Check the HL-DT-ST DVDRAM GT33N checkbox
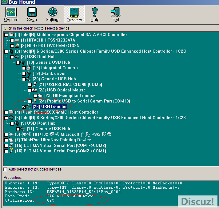This screenshot has width=219, height=209. tap(12, 46)
